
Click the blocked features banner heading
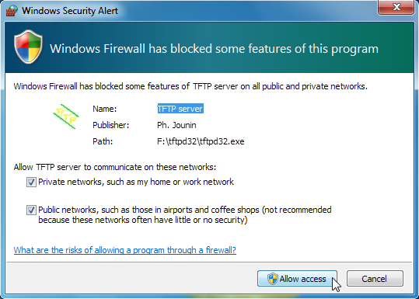(214, 49)
